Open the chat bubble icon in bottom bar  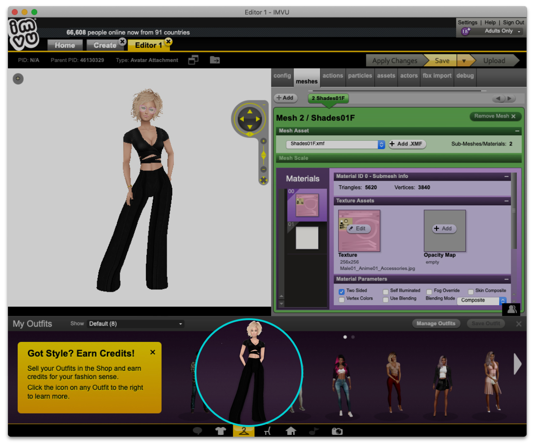197,431
